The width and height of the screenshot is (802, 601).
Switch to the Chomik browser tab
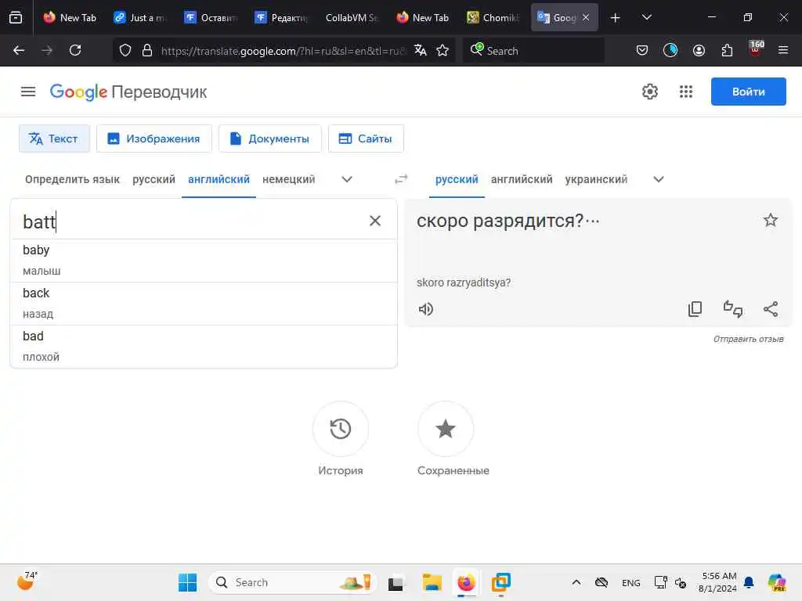pos(495,17)
